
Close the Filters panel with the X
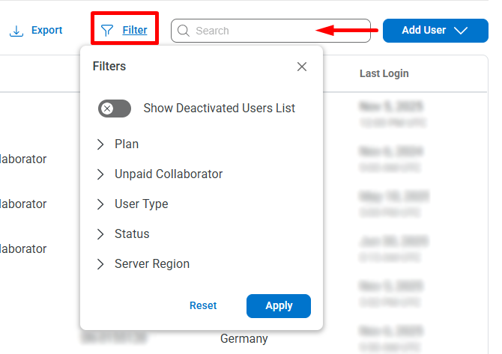tap(302, 67)
